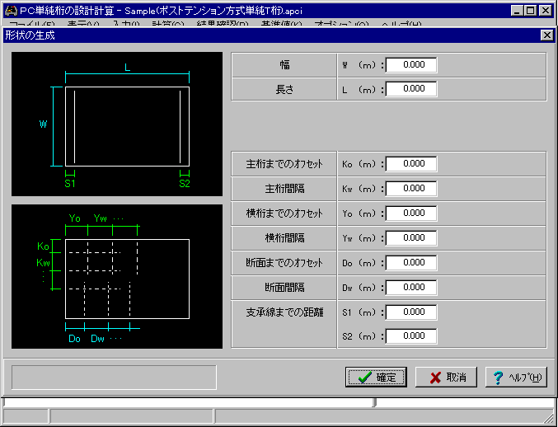Select the 長さ L input field
The width and height of the screenshot is (558, 427).
coord(411,89)
